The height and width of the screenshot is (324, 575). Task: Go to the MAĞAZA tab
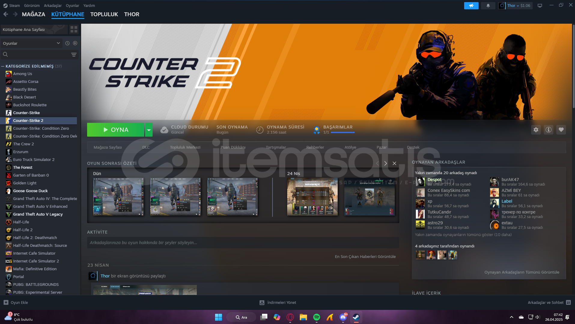(33, 14)
